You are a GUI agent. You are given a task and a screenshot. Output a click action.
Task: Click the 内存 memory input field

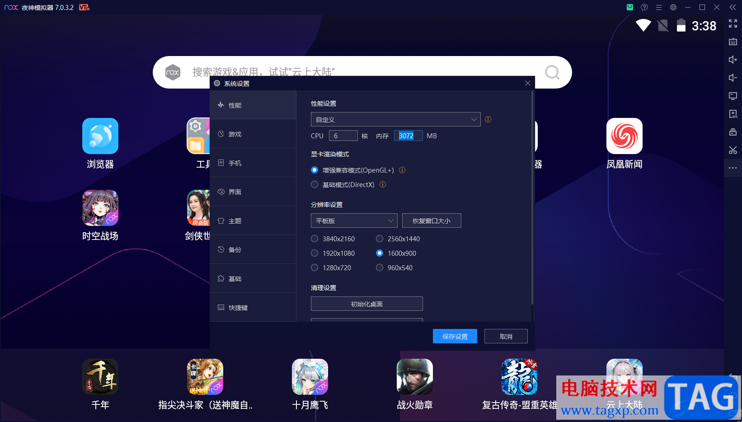408,136
